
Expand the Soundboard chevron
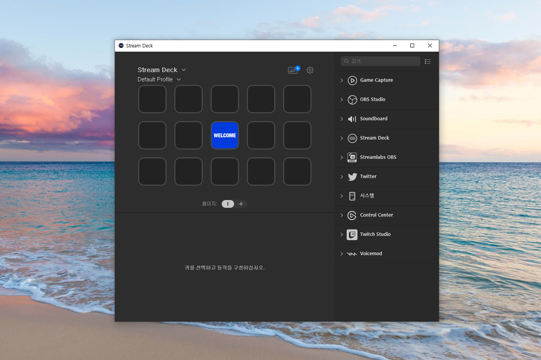pyautogui.click(x=342, y=119)
